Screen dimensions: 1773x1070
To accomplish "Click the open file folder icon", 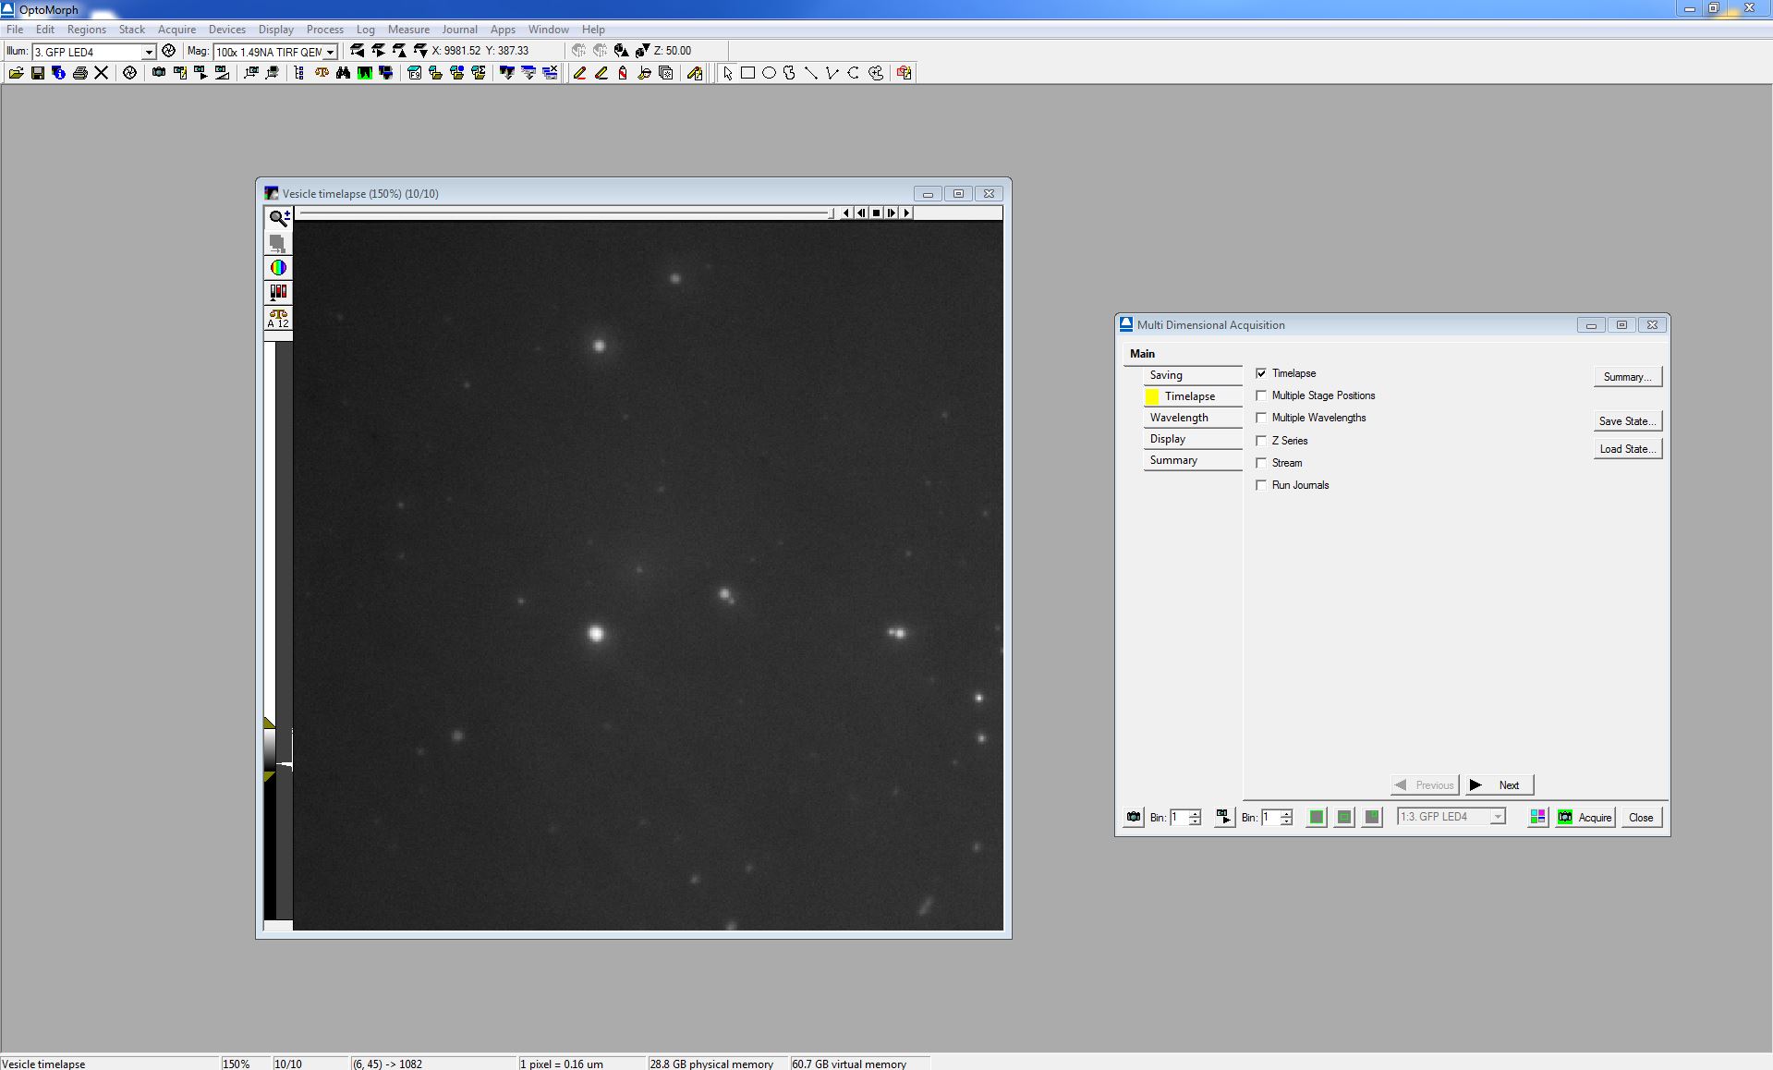I will click(16, 73).
